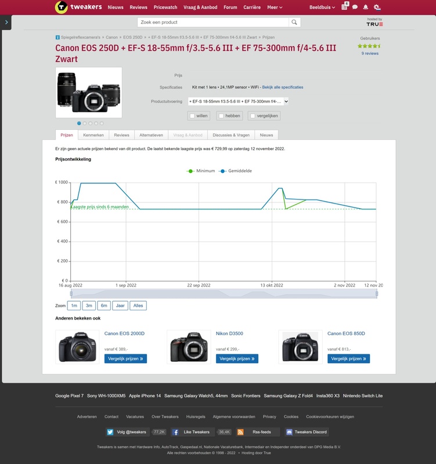Select the third image carousel dot
This screenshot has width=436, height=464.
pos(91,124)
